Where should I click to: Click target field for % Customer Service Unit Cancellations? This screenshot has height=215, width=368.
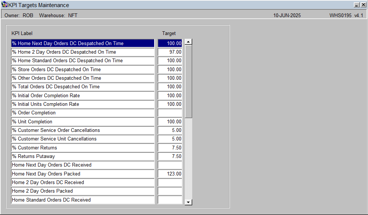[170, 139]
